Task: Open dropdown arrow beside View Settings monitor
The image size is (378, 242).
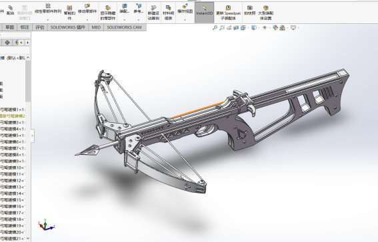Action: pos(298,28)
